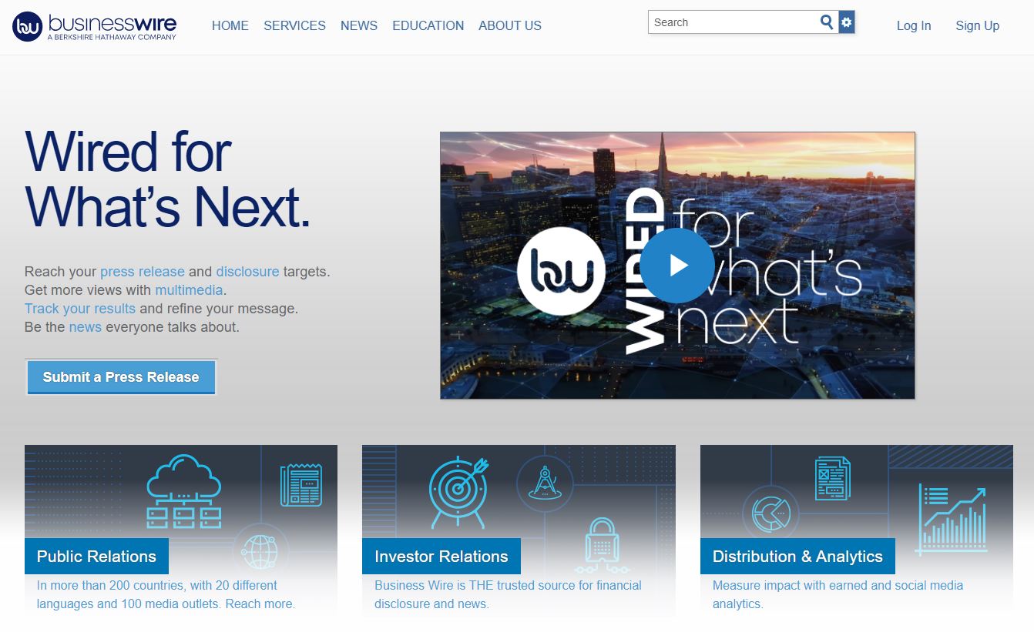Image resolution: width=1034 pixels, height=632 pixels.
Task: Click the cloud servers icon in Public Relations card
Action: pos(183,491)
